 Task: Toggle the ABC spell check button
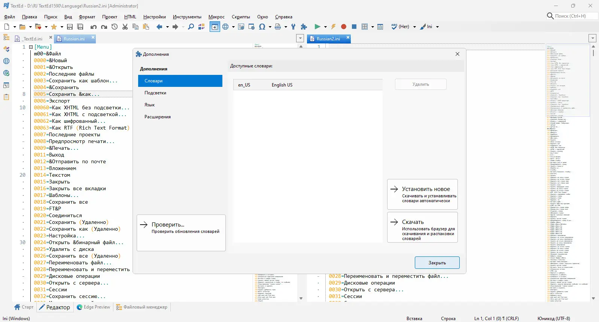click(x=394, y=27)
